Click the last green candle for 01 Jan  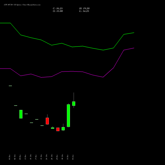74,104
